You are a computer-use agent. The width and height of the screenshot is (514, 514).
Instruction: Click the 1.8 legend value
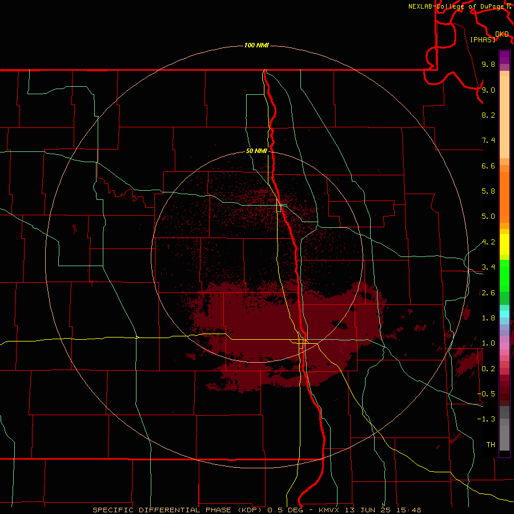[488, 318]
